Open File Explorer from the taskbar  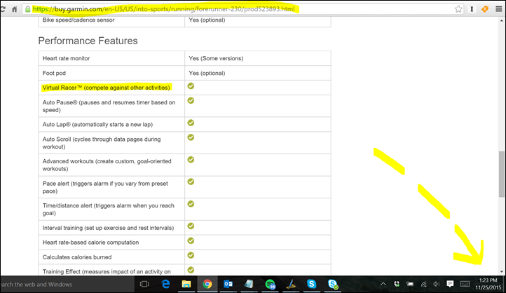(186, 285)
